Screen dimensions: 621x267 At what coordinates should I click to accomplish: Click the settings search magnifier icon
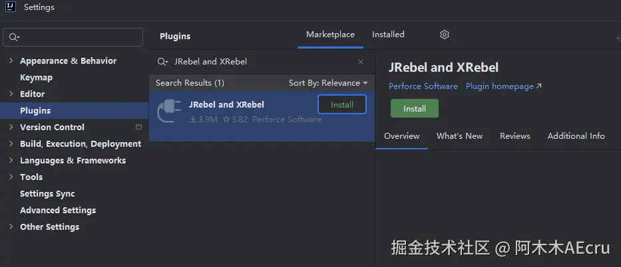(x=14, y=37)
